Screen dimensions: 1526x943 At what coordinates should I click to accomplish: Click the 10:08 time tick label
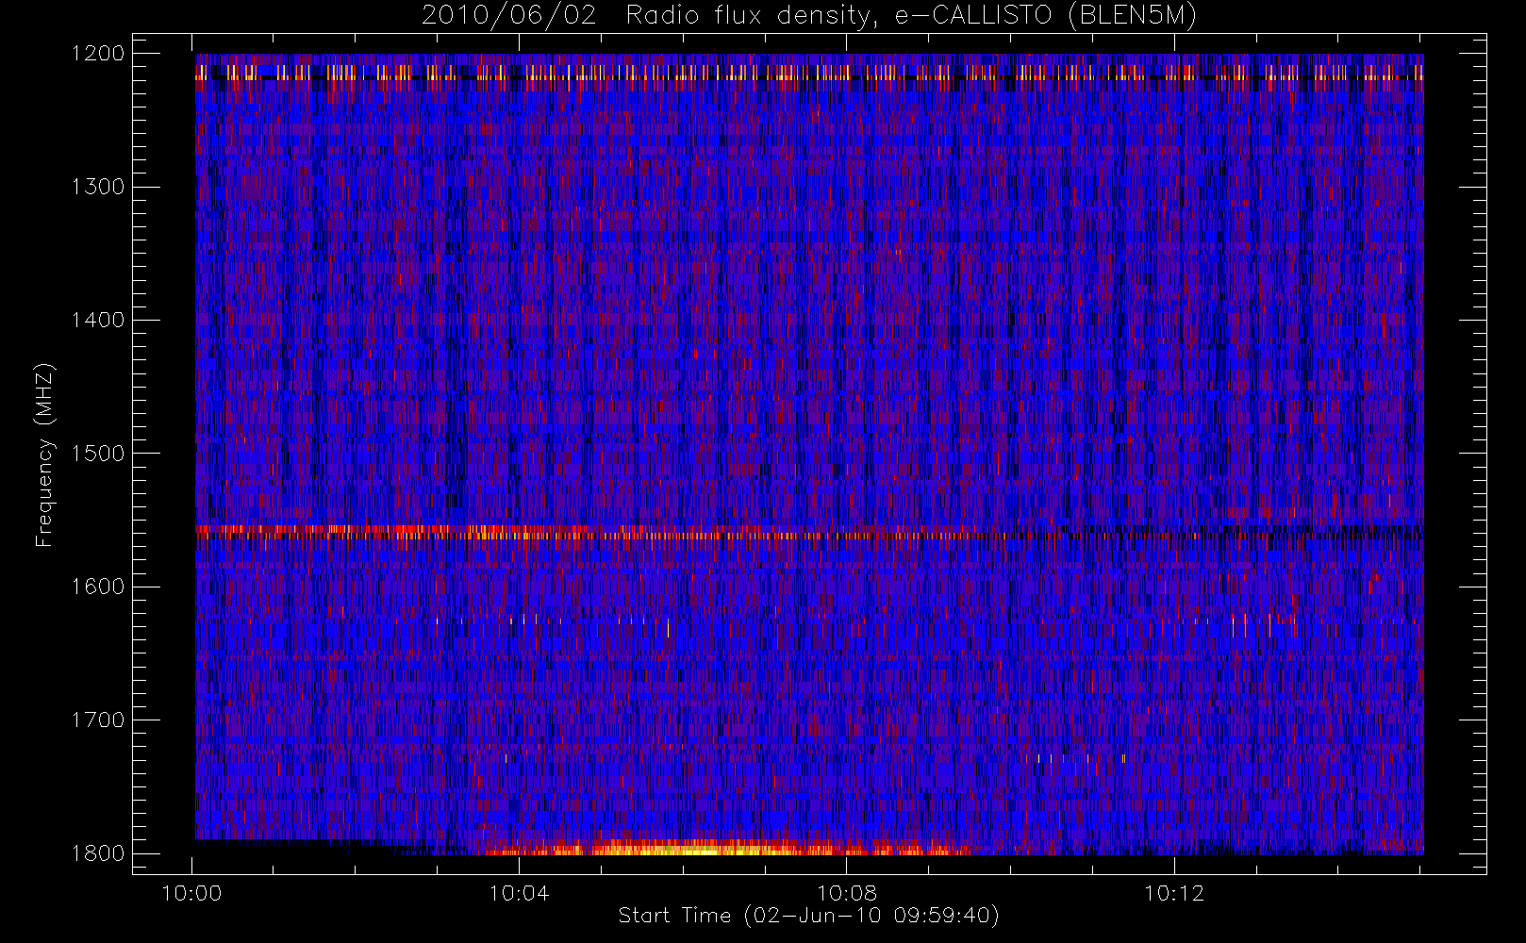(846, 893)
